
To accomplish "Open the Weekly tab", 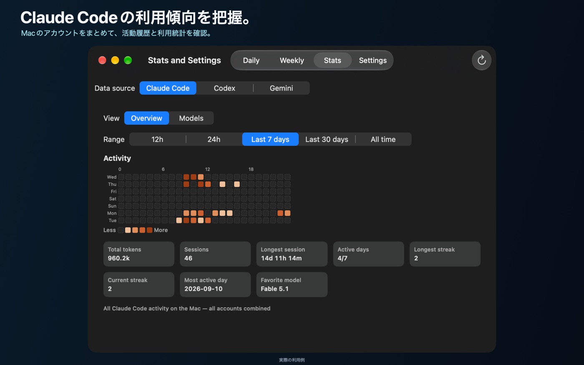I will point(292,60).
